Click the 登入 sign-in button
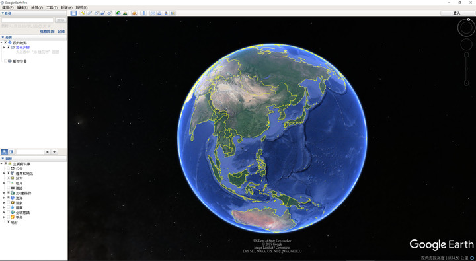476x261 pixels. point(457,13)
